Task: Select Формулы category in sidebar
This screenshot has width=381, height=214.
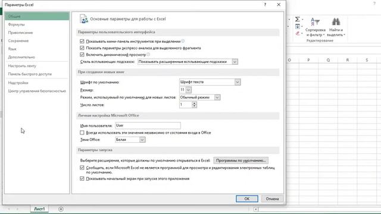Action: [x=37, y=24]
